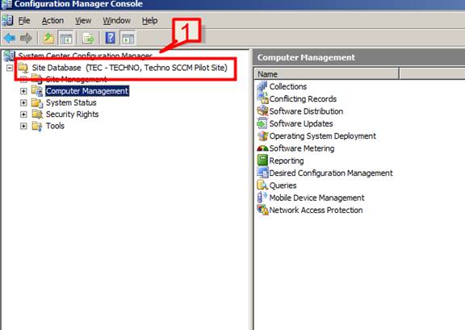Screen dimensions: 465x330
Task: Click the Software Distribution icon
Action: click(x=262, y=111)
